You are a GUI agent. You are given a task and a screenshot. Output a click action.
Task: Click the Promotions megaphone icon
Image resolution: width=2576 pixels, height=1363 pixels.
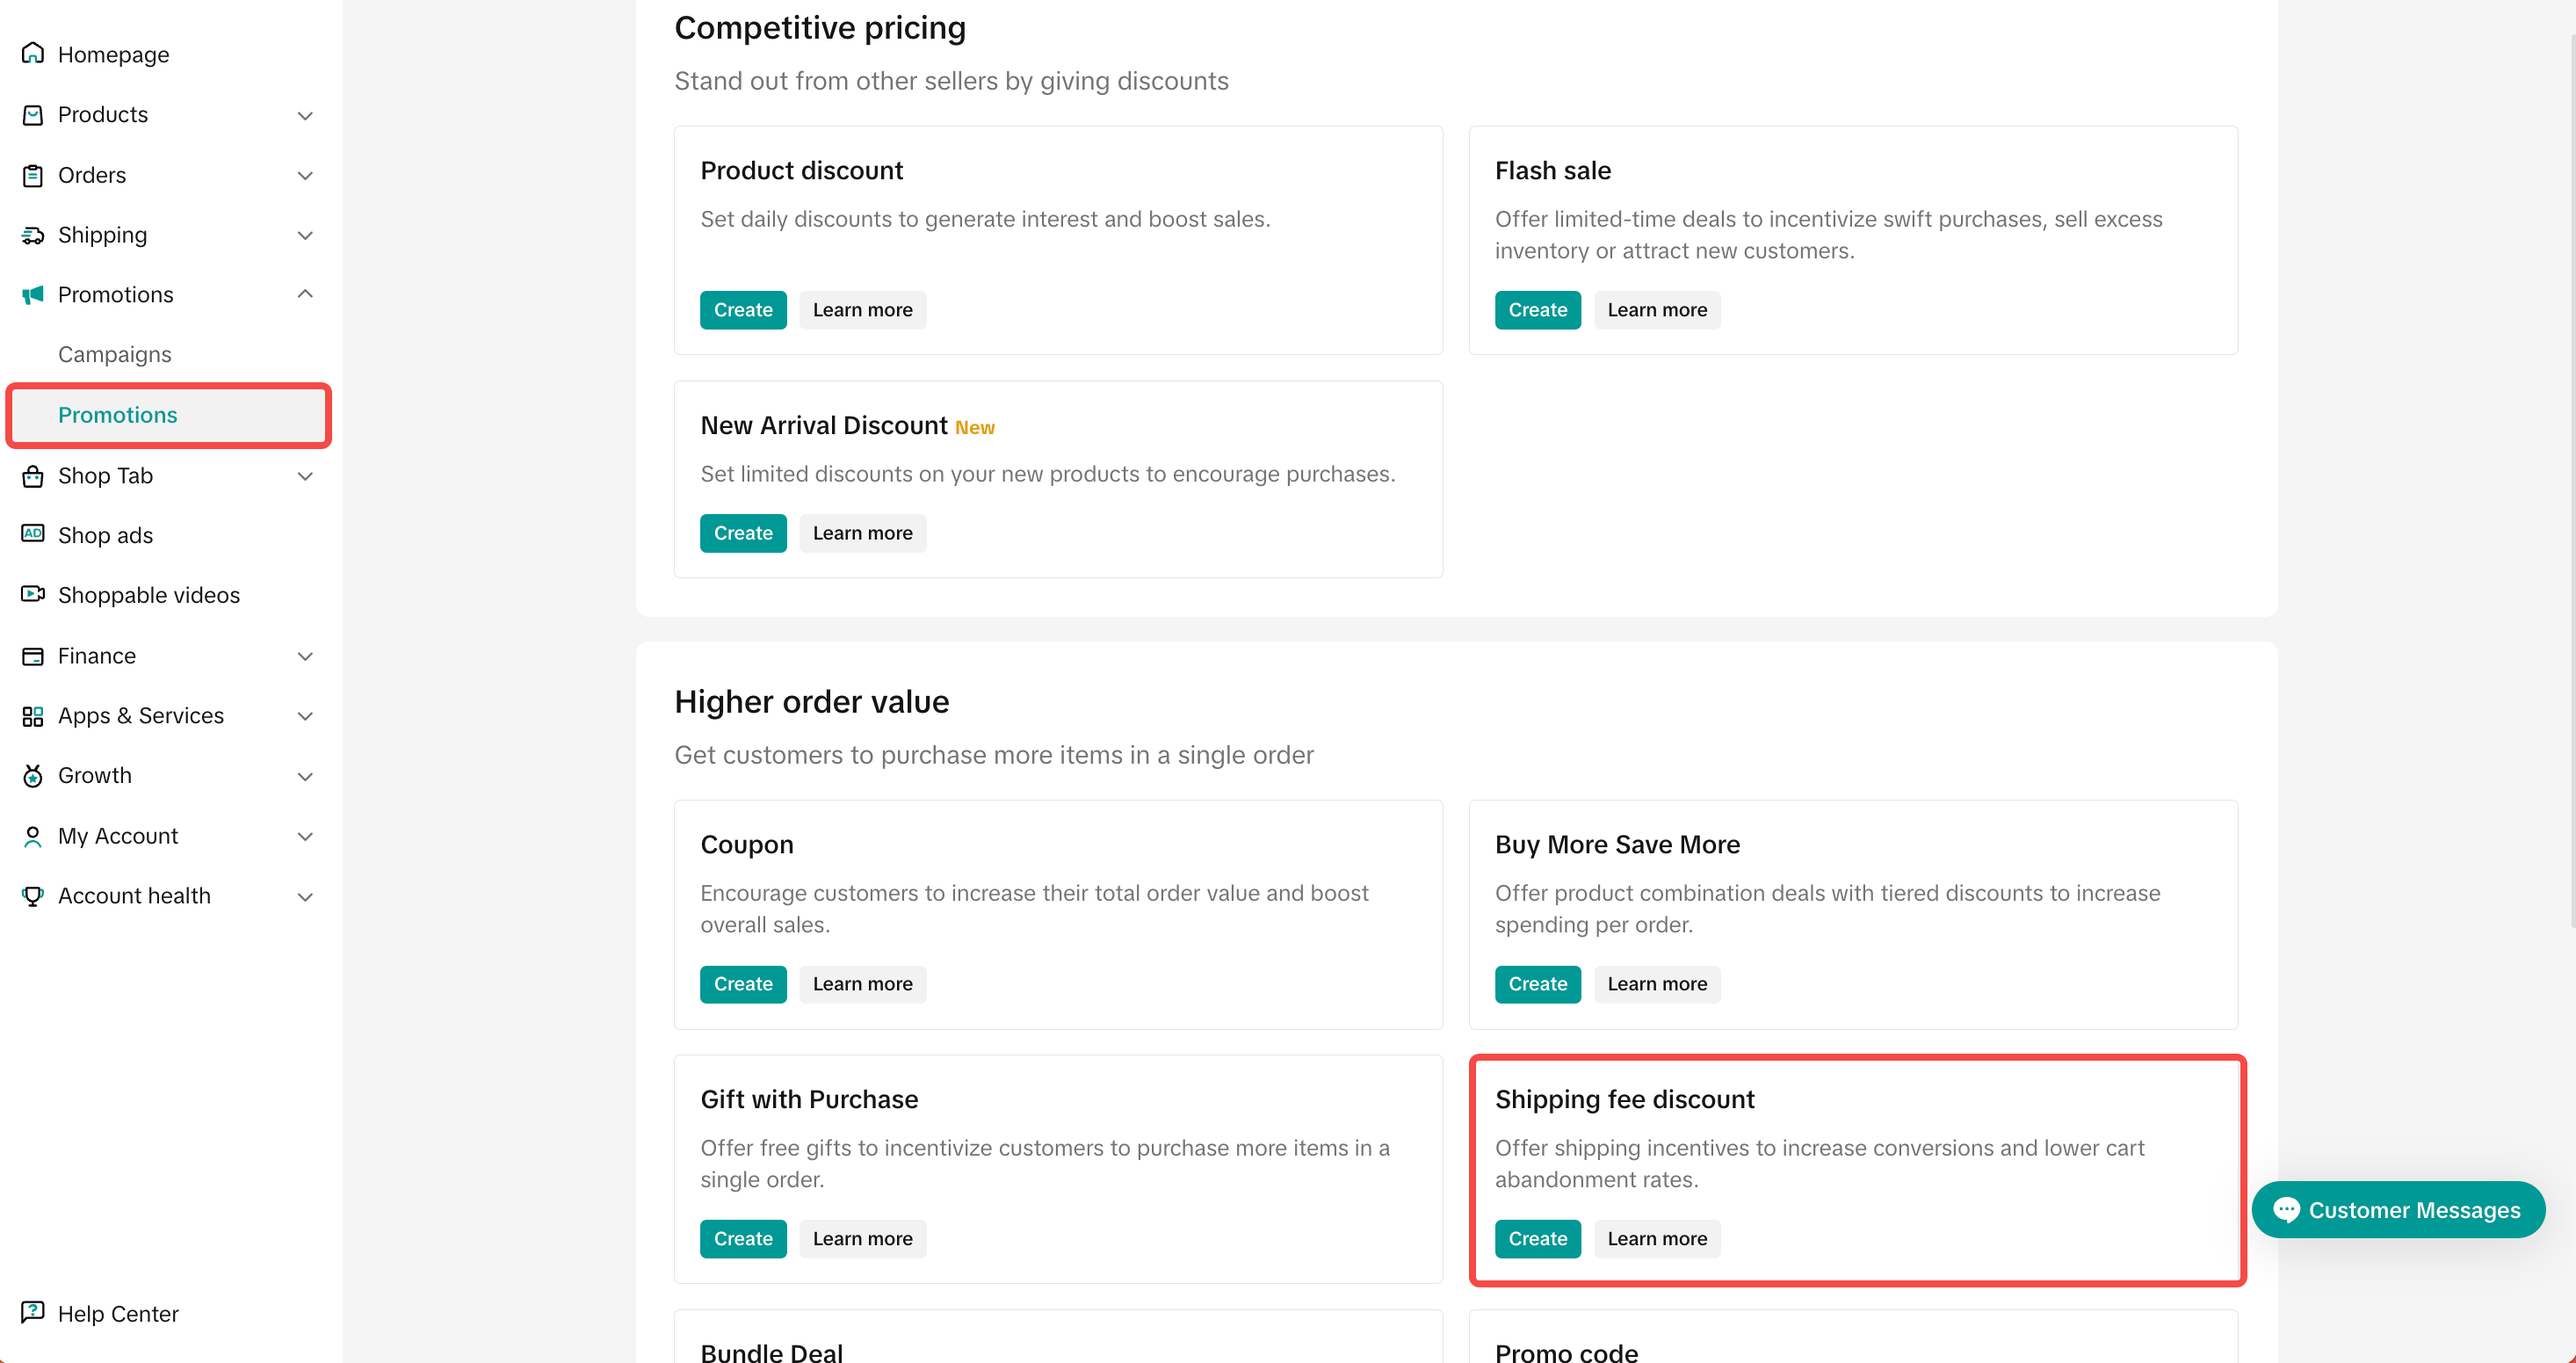click(33, 294)
